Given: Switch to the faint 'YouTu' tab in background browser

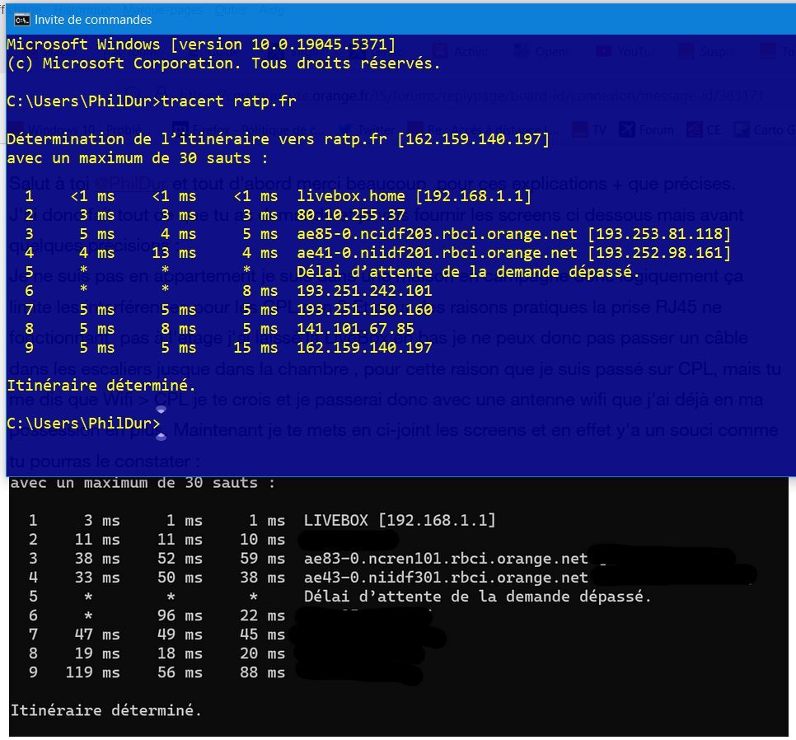Looking at the screenshot, I should click(626, 51).
